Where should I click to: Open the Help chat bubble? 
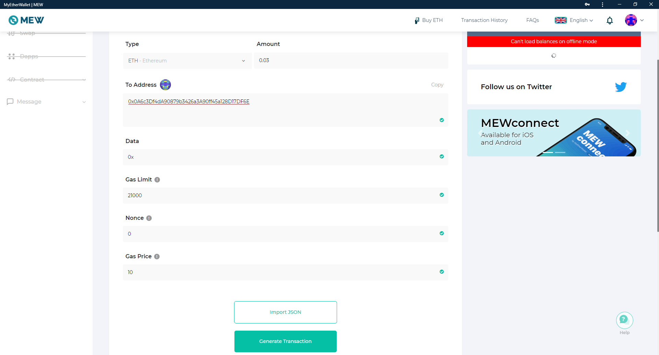click(x=625, y=321)
